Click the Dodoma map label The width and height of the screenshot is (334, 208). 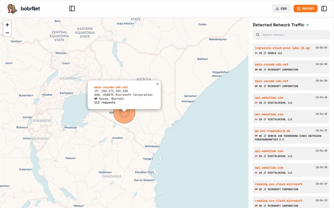(x=104, y=172)
